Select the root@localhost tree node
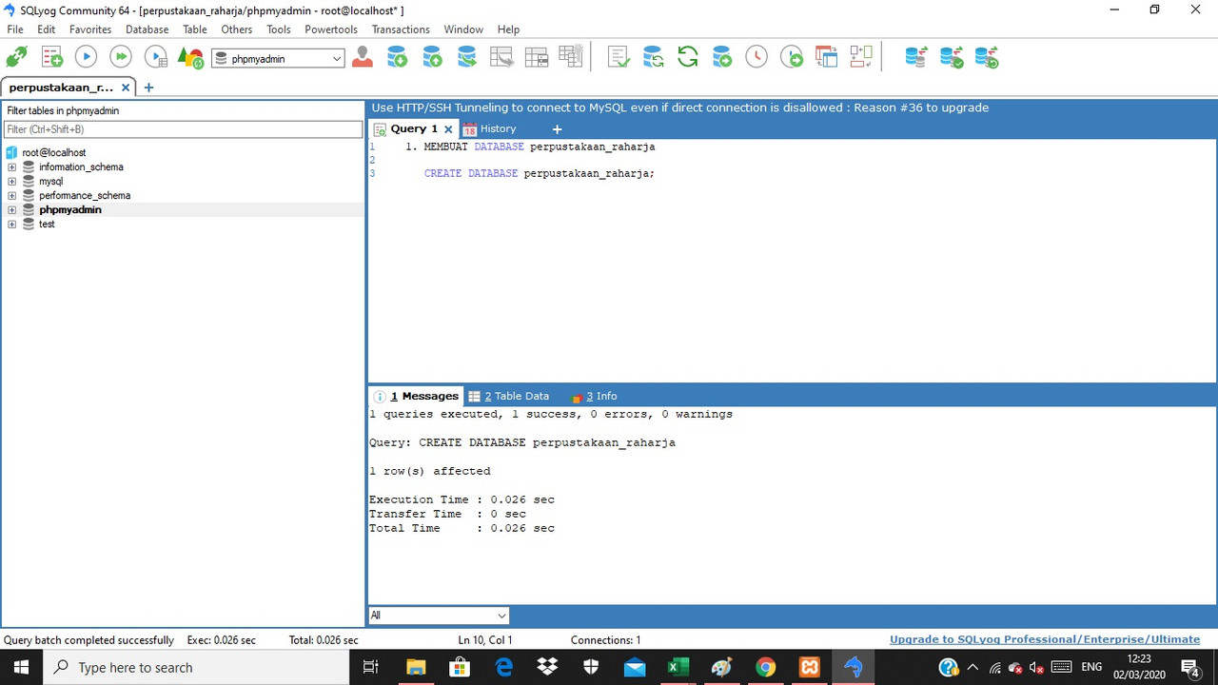The height and width of the screenshot is (685, 1218). (x=54, y=152)
